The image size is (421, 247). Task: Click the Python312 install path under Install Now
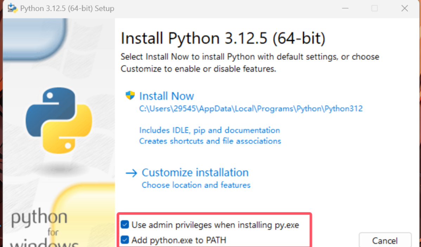251,109
